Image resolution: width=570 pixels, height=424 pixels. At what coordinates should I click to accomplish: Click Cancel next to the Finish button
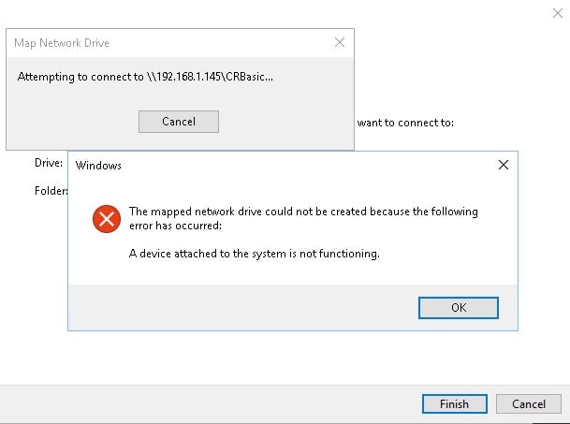click(x=529, y=404)
